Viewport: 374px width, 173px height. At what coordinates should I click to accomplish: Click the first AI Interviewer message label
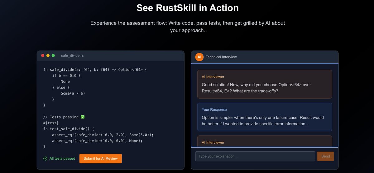pos(213,77)
